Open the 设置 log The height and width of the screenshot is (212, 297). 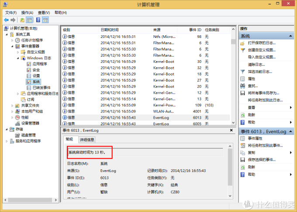click(33, 76)
